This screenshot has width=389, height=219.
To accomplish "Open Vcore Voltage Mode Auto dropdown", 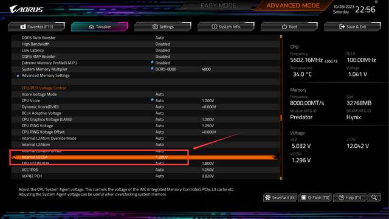I will [159, 94].
